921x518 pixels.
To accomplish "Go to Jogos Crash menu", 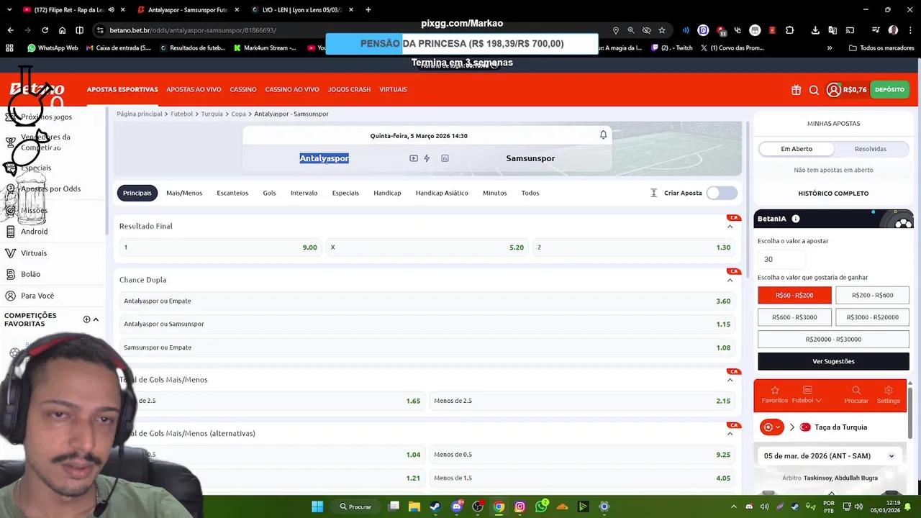I will tap(349, 90).
